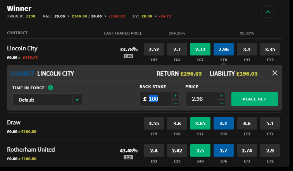Back the Draw at 3.65
The height and width of the screenshot is (171, 293).
click(x=200, y=123)
